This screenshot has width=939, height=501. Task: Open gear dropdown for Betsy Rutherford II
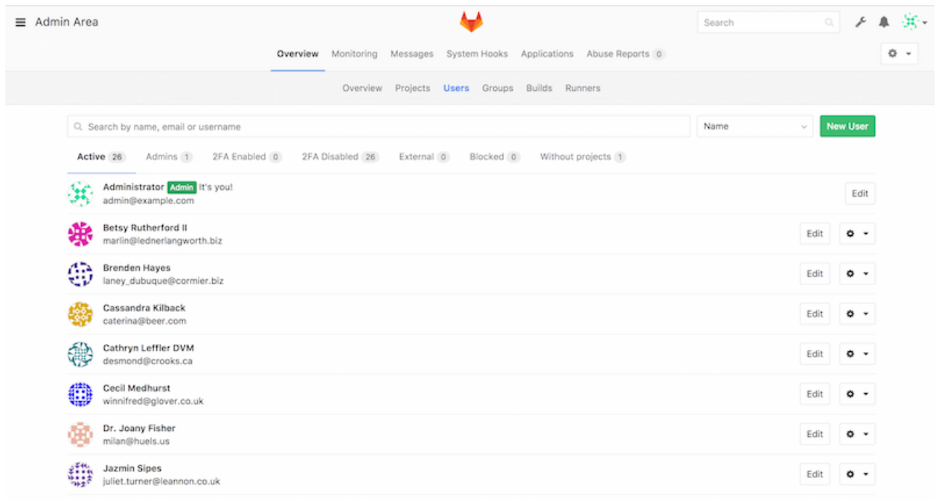(x=857, y=234)
